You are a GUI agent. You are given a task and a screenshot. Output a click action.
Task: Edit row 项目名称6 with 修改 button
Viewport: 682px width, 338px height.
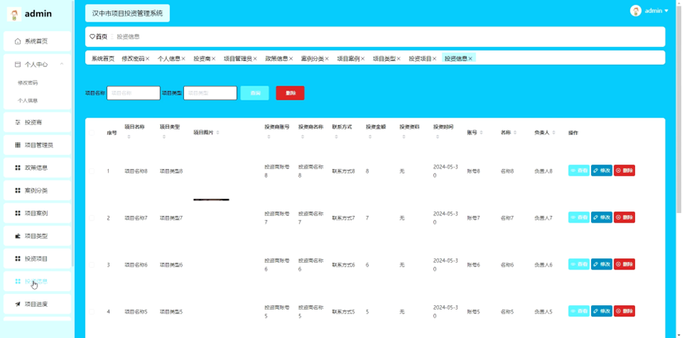point(602,264)
